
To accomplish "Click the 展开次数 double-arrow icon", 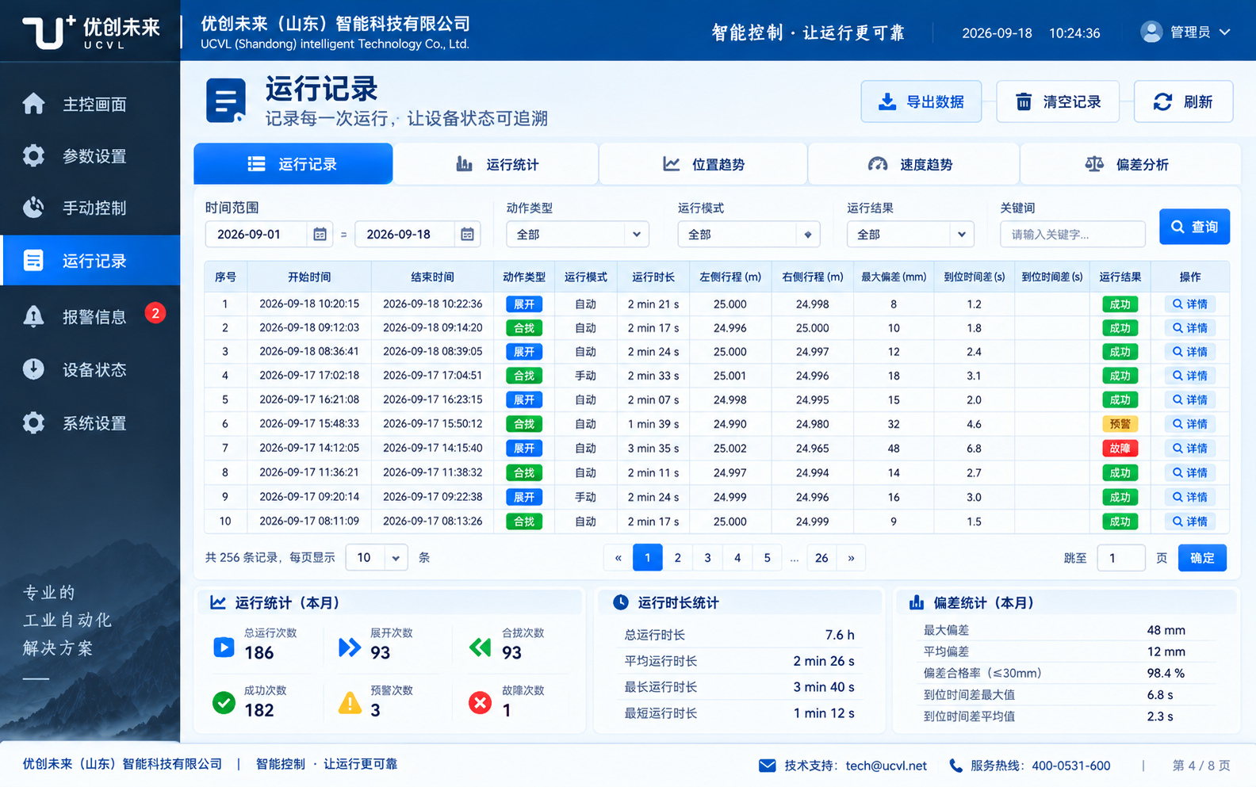I will (x=350, y=647).
